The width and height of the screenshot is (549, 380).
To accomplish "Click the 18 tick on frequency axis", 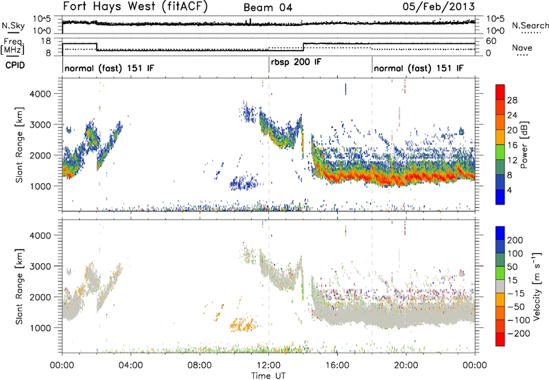I will click(x=45, y=41).
